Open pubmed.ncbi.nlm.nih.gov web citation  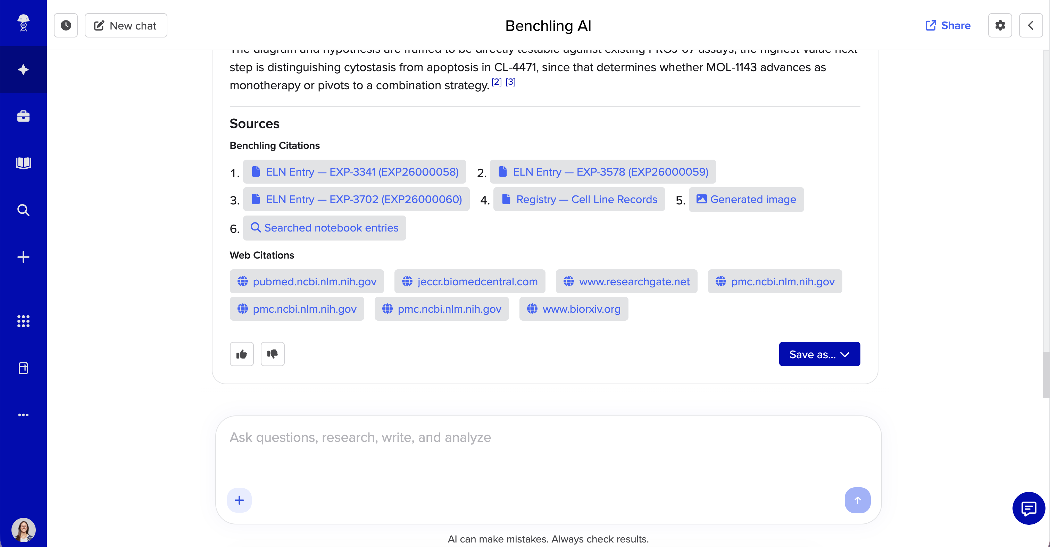pyautogui.click(x=307, y=281)
